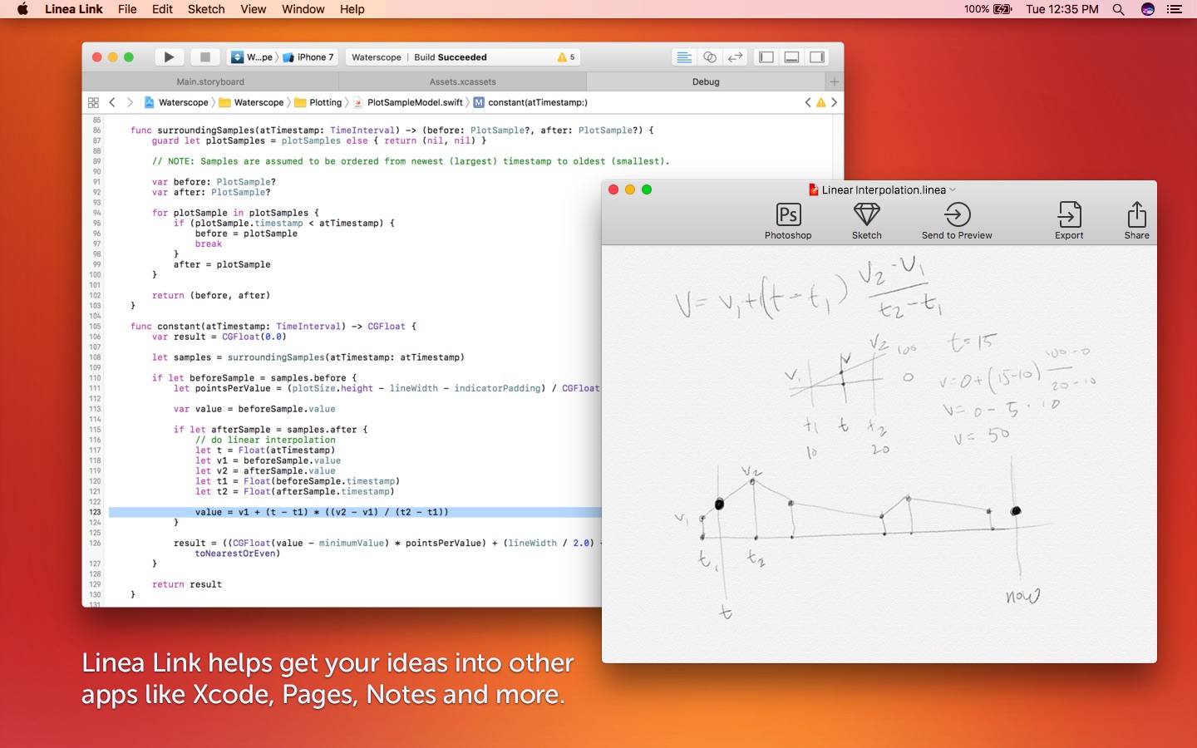Show the standard editor in Xcode

pos(684,57)
